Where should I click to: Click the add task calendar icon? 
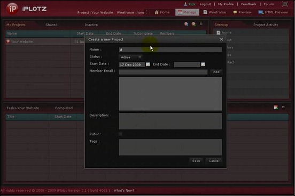tap(276, 107)
